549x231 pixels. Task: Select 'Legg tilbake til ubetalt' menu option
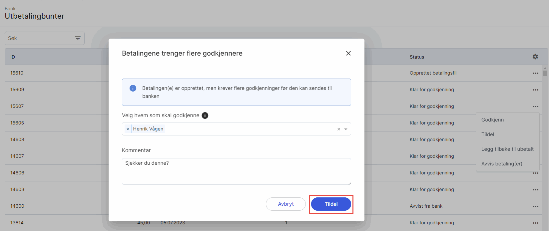[x=507, y=149]
